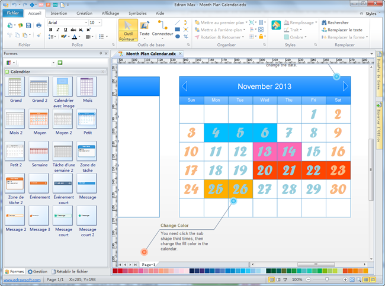Toggle subscript formatting
385x286 pixels.
[81, 30]
